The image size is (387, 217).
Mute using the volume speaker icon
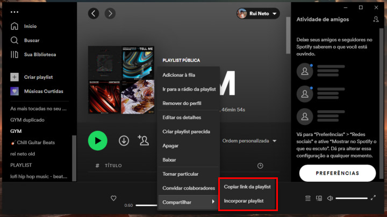(x=329, y=198)
